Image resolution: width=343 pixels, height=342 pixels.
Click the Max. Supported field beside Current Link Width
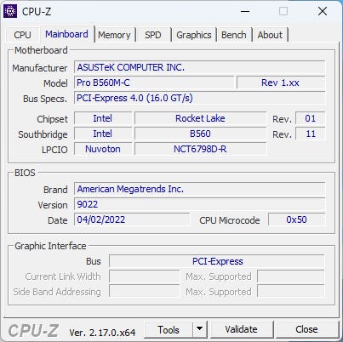[291, 276]
